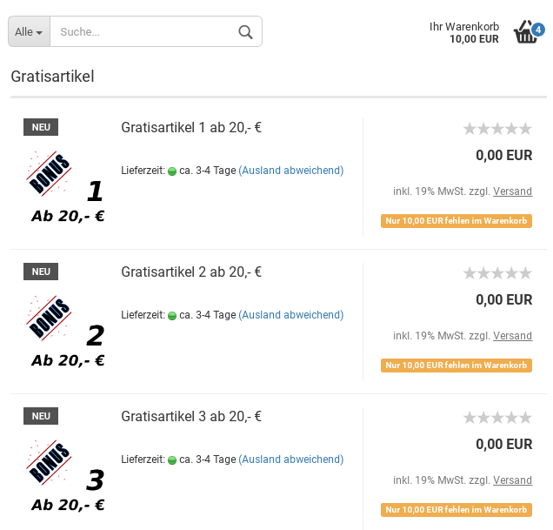Click Ausland abweichend link for Gratisartikel 3
Viewport: 553px width, 530px height.
click(291, 459)
